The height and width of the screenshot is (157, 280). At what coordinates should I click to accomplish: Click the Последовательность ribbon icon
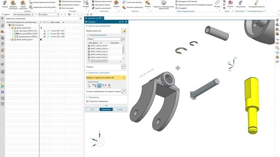click(x=256, y=4)
